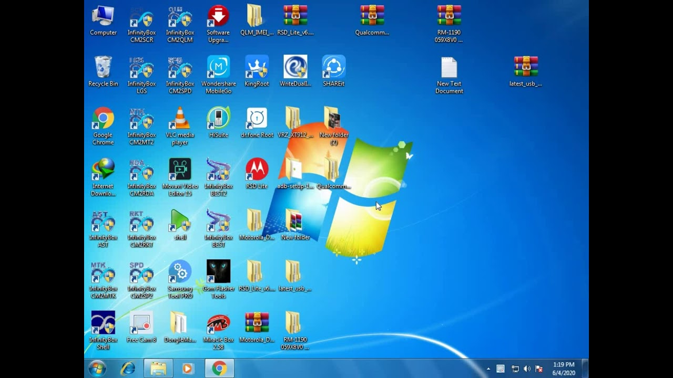Open the Action Center flag icon
Viewport: 673px width, 378px height.
coord(539,369)
